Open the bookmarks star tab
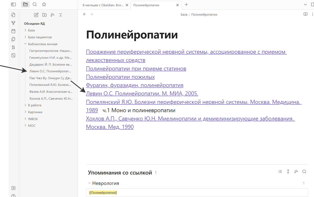Viewport: 314px width, 197px height. pos(44,4)
